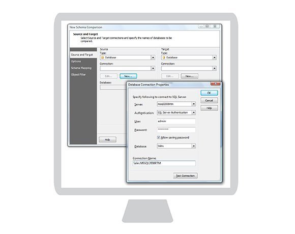This screenshot has width=295, height=234.
Task: Click the New button under Target connection
Action: (x=189, y=76)
